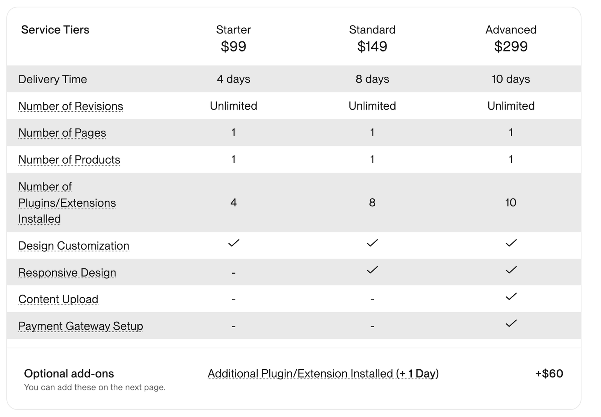Select the Advanced $299 tier header

(x=511, y=38)
